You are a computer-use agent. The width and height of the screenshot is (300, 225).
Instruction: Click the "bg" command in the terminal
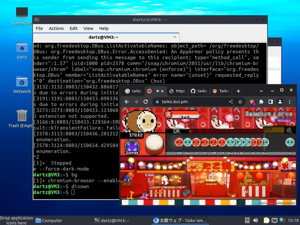[x=74, y=175]
